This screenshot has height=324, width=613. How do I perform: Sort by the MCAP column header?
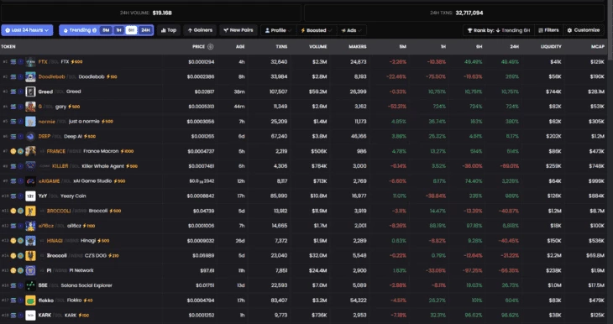coord(598,46)
